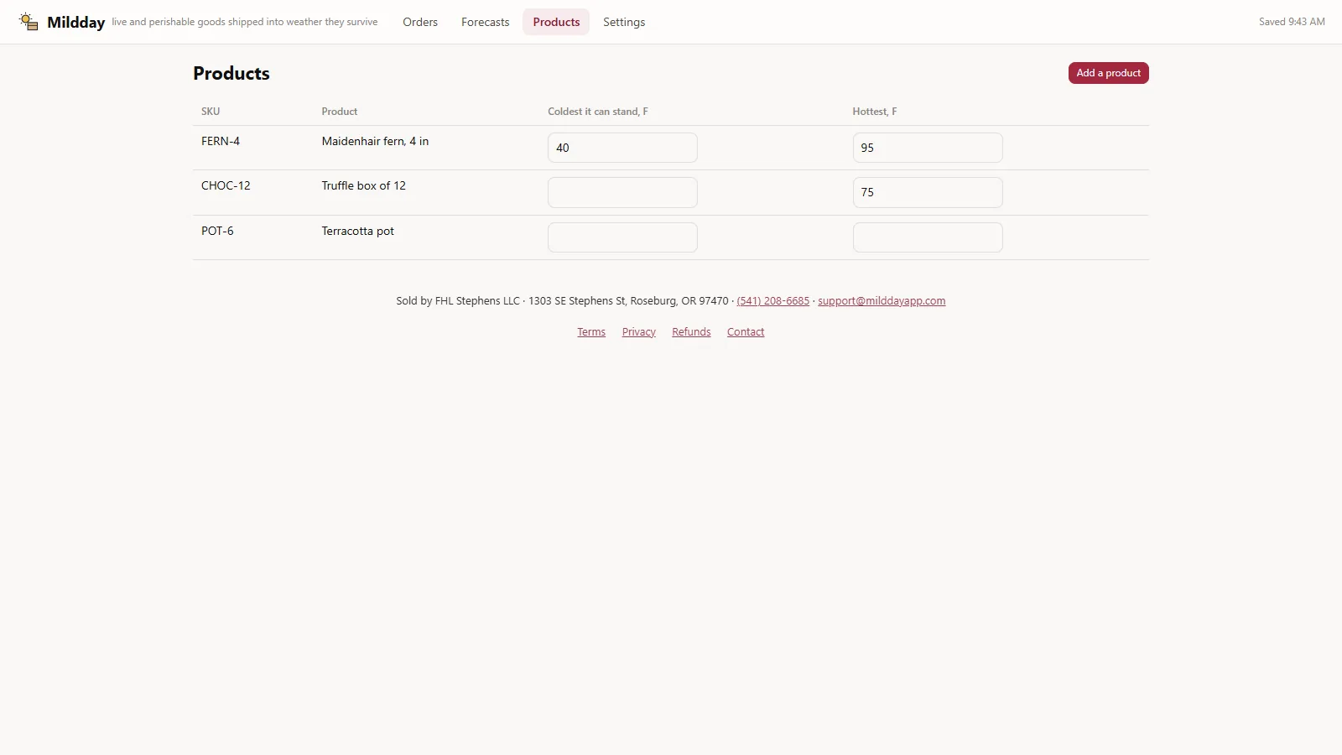
Task: Open the Orders tab
Action: click(x=420, y=22)
